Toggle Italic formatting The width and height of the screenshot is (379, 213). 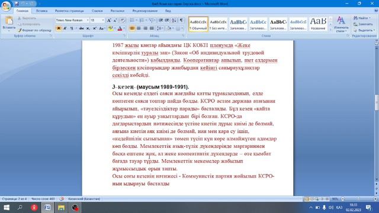tap(65, 28)
